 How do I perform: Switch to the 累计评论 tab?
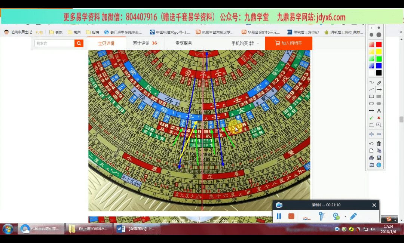pyautogui.click(x=145, y=43)
